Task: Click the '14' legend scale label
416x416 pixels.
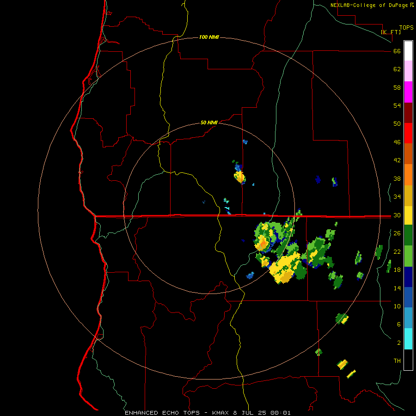Action: [x=397, y=288]
